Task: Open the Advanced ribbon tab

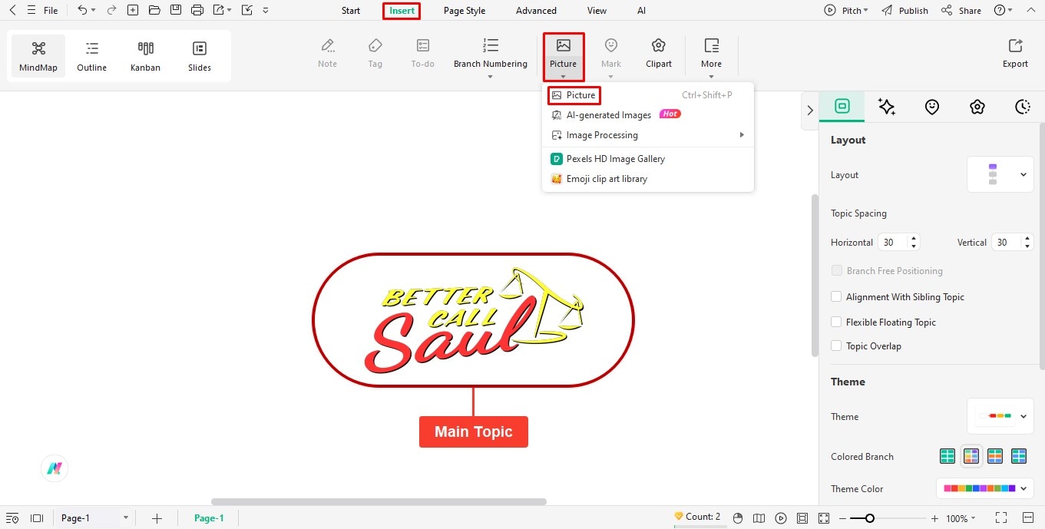Action: 536,11
